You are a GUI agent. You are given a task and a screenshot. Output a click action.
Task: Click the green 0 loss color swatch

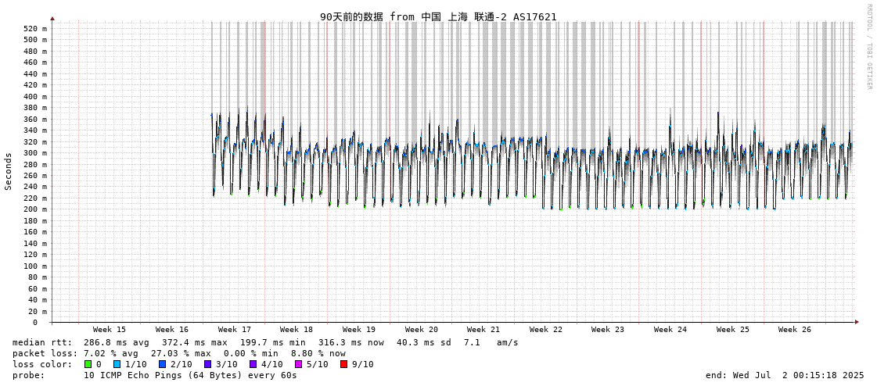[x=88, y=364]
